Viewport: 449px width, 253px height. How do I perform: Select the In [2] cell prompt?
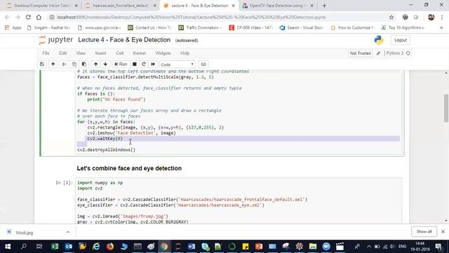[64, 183]
